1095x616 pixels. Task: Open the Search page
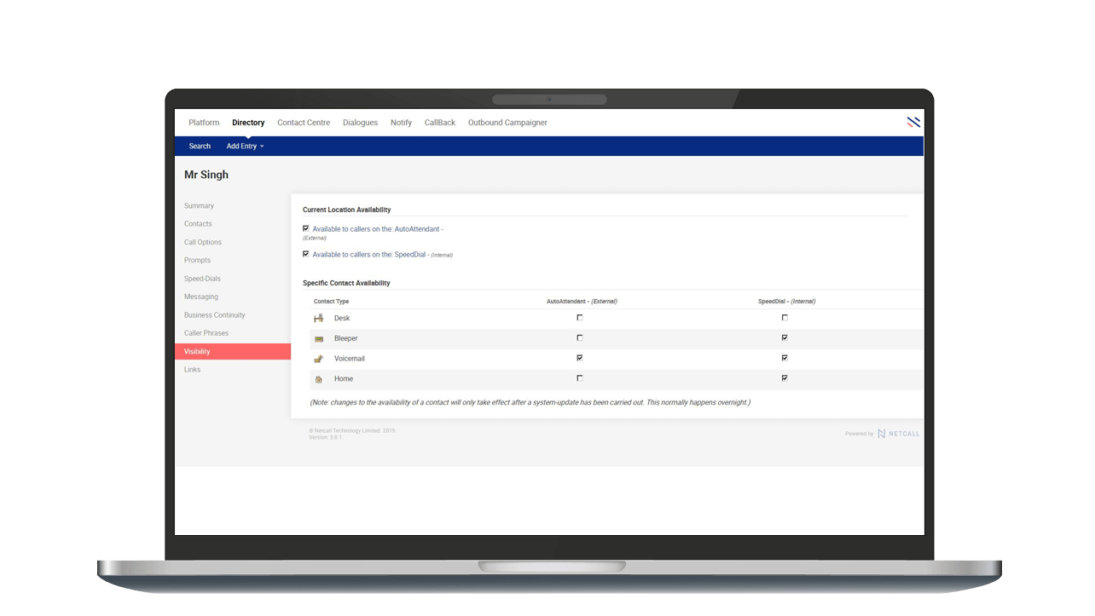[x=200, y=146]
